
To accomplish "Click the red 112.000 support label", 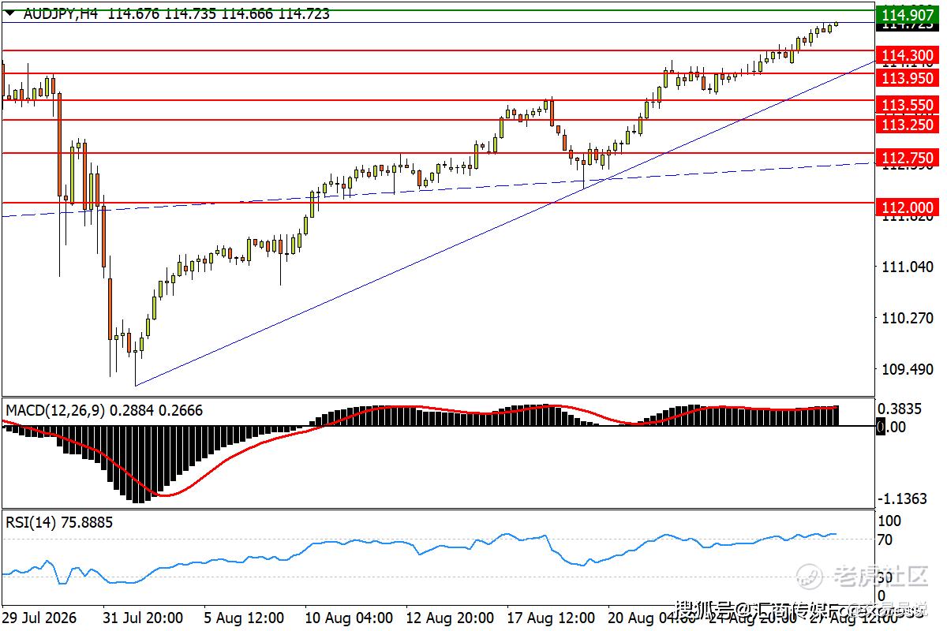I will pyautogui.click(x=907, y=206).
